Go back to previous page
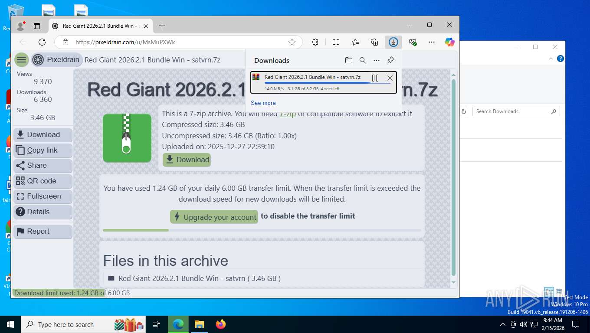This screenshot has width=590, height=333. point(23,42)
